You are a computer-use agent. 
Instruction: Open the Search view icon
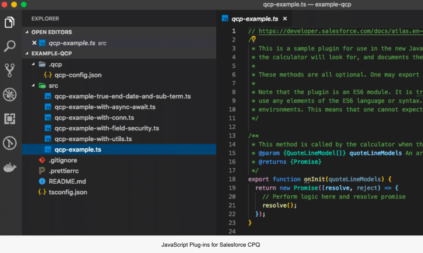(10, 46)
